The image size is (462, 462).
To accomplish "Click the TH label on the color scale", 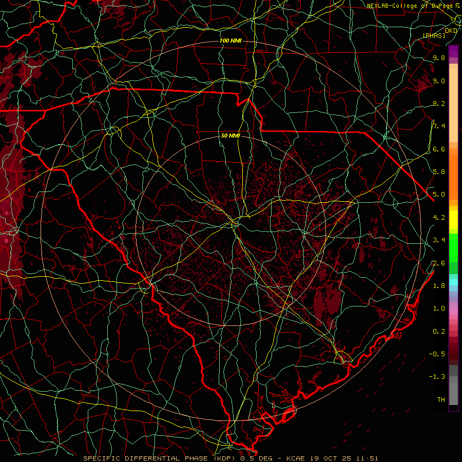I will 441,400.
